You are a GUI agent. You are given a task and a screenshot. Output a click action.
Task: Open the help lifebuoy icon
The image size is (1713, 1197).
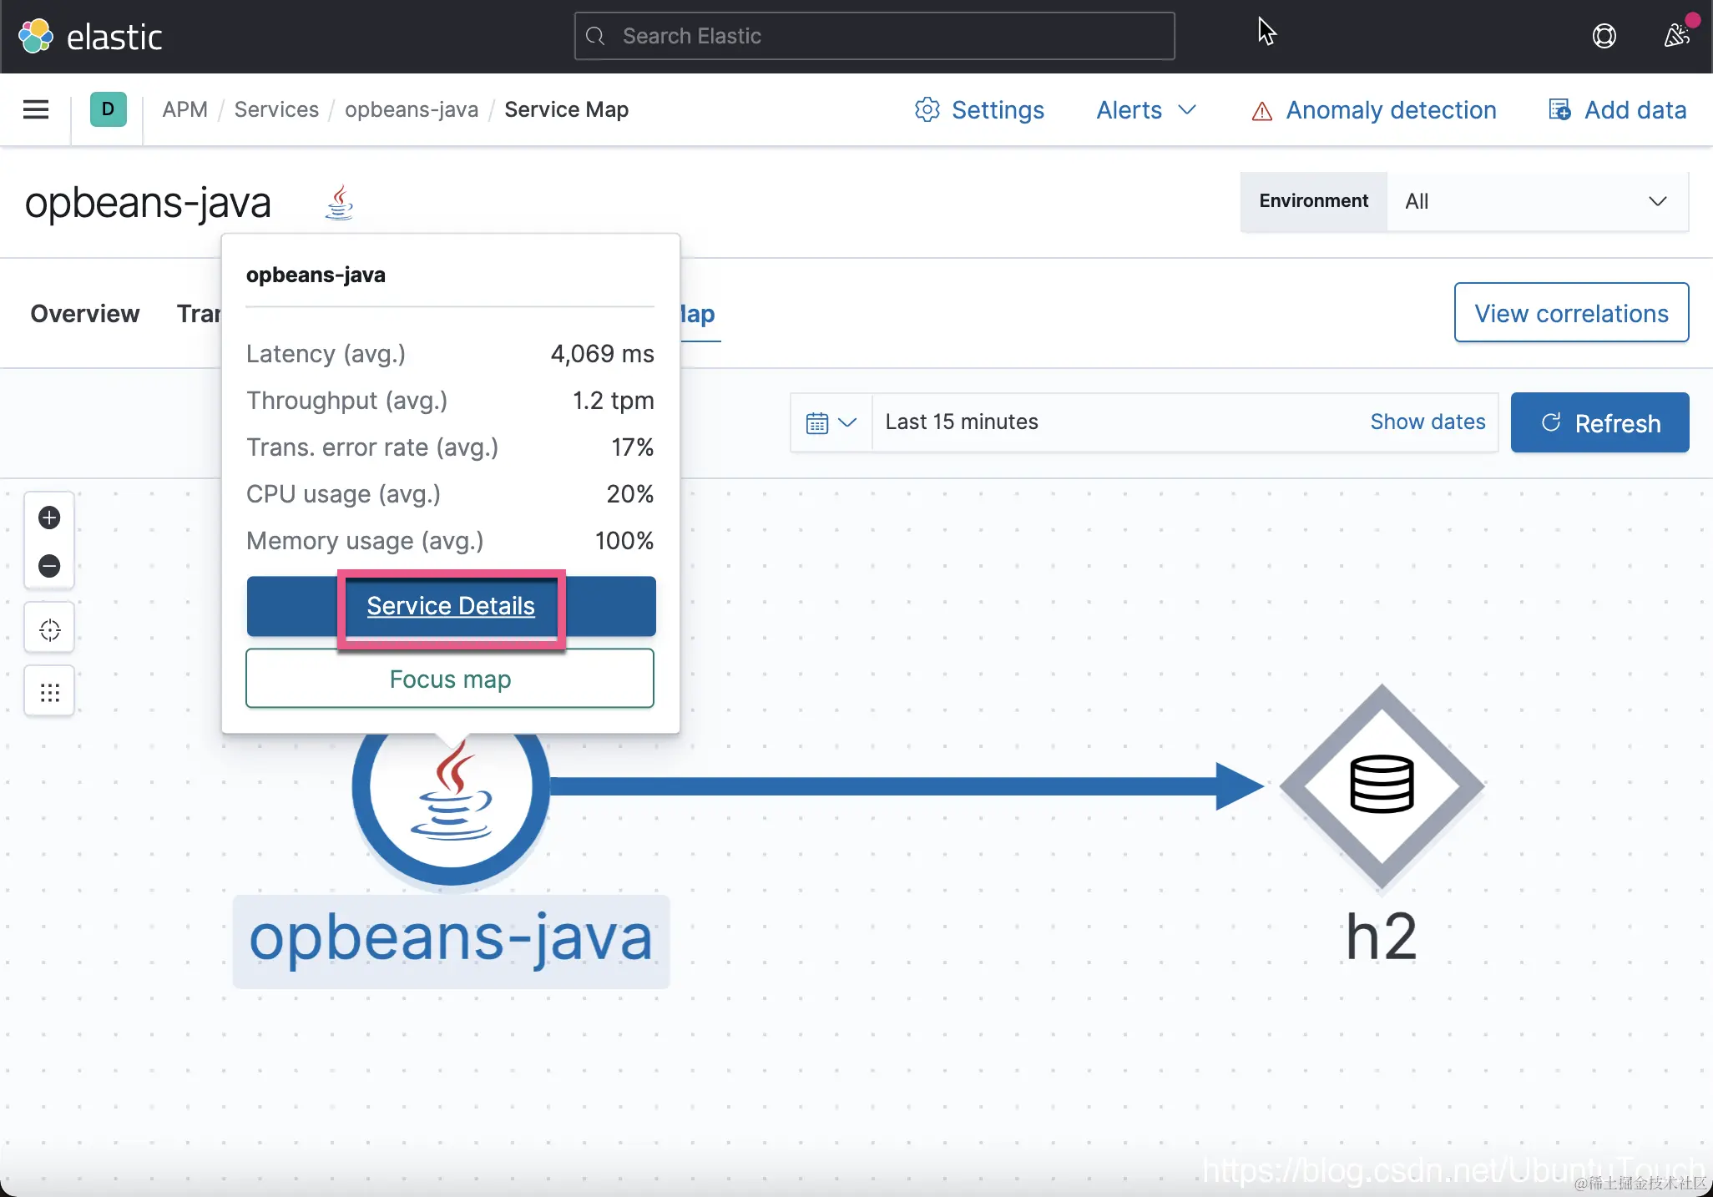pyautogui.click(x=1604, y=36)
